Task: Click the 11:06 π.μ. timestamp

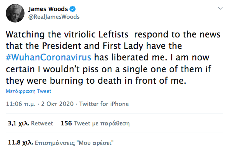Action: coord(21,104)
